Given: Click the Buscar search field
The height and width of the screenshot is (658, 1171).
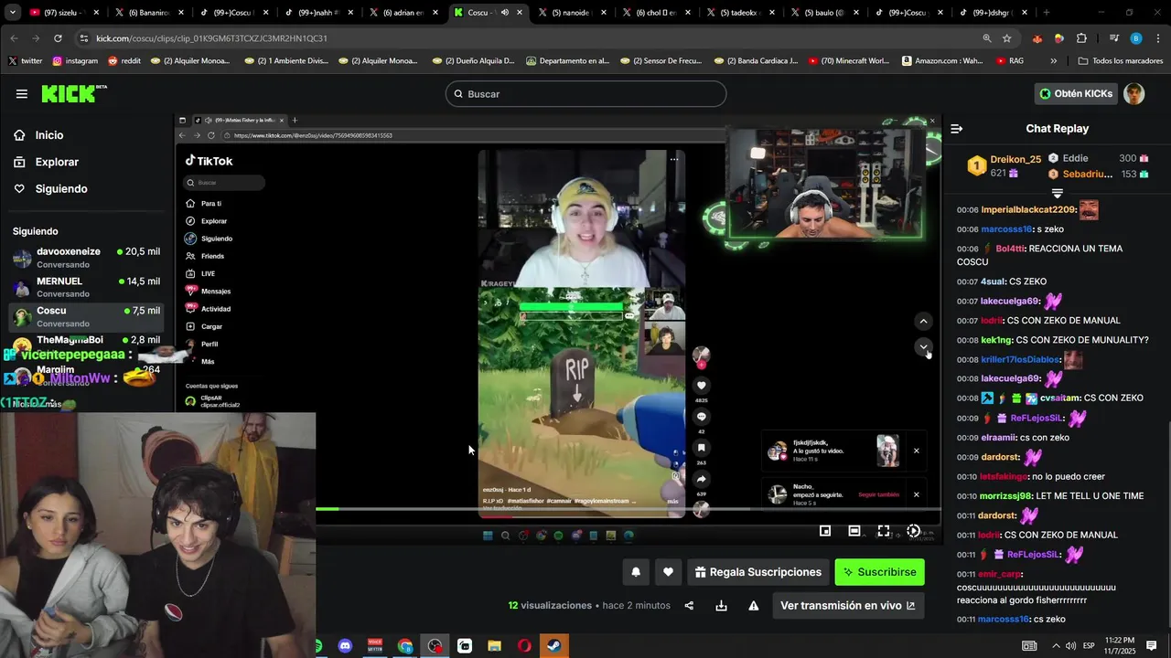Looking at the screenshot, I should (x=585, y=94).
